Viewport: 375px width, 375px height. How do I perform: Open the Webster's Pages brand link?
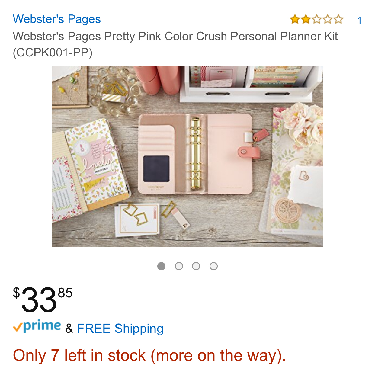(x=57, y=19)
